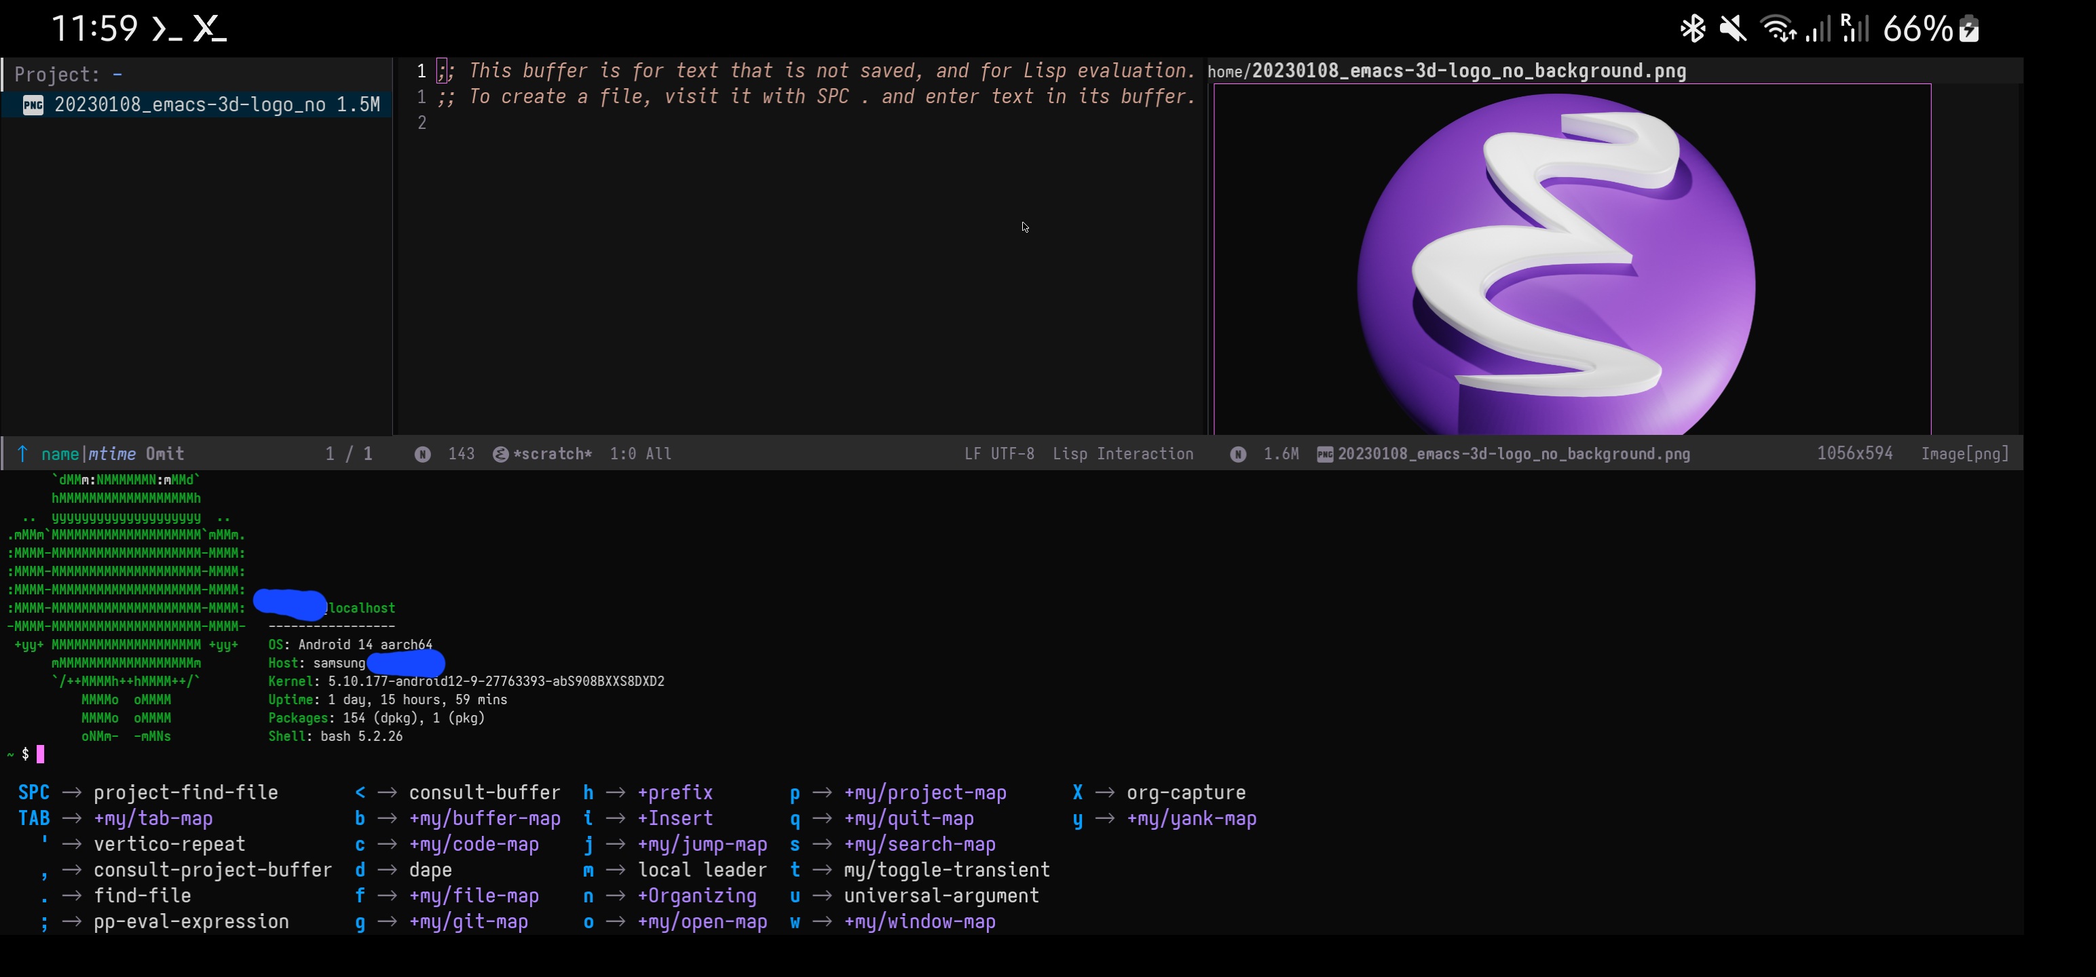Click the purple Emacs 3D logo image

(1556, 269)
